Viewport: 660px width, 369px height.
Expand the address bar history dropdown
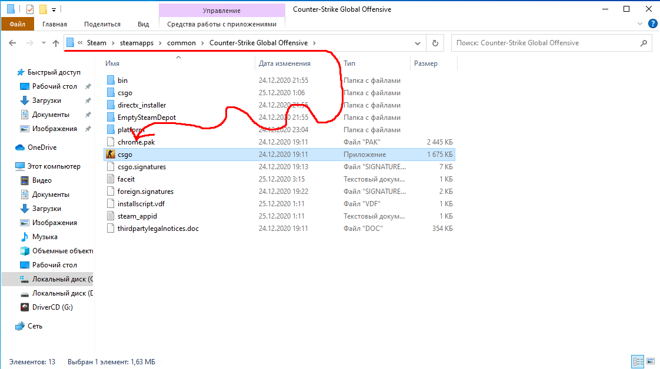(418, 43)
